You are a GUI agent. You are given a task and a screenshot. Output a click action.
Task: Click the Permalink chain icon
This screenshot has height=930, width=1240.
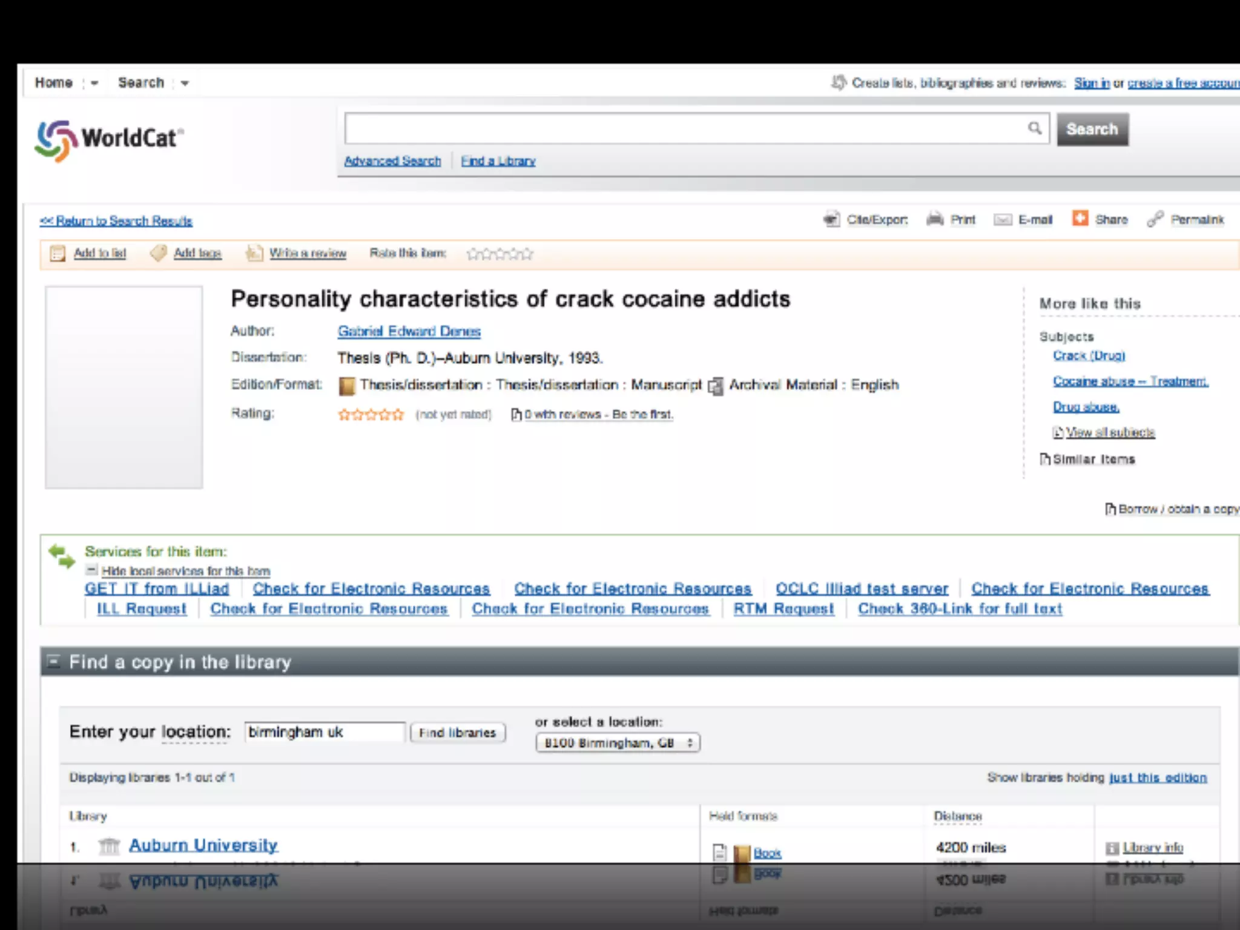pyautogui.click(x=1155, y=219)
